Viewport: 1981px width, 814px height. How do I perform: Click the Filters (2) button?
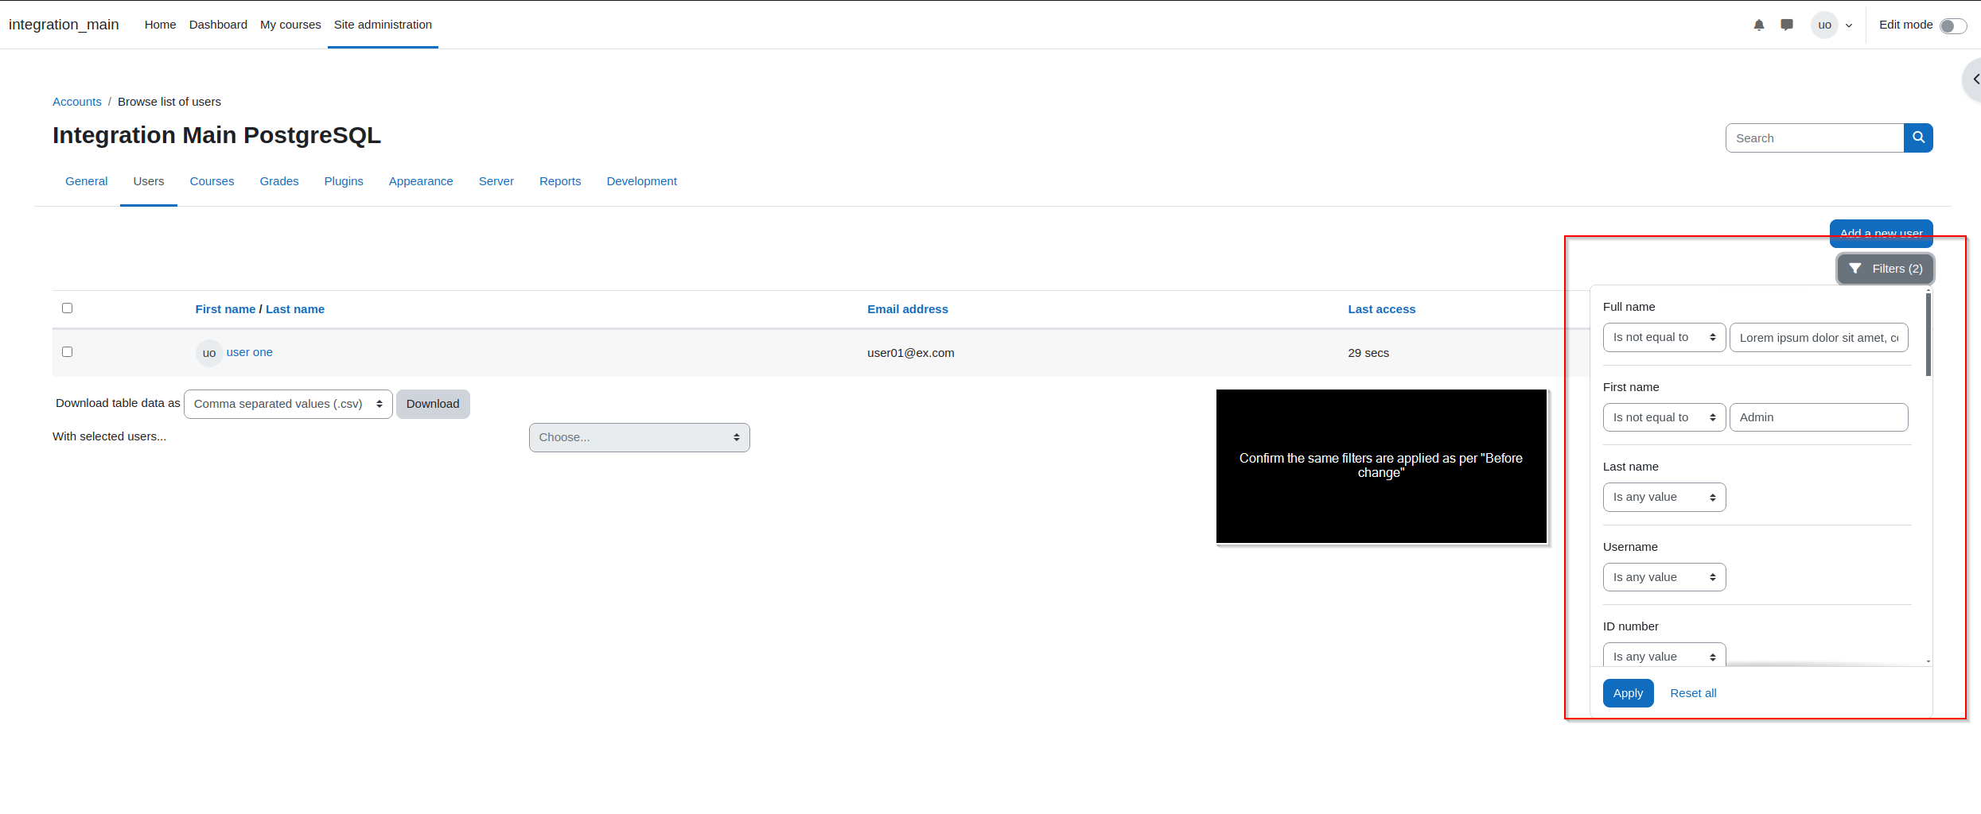pyautogui.click(x=1885, y=269)
